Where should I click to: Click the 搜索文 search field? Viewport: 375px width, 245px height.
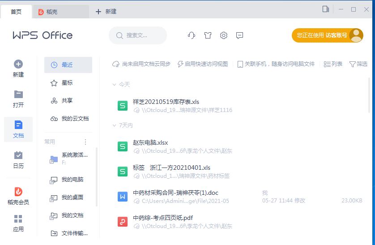pyautogui.click(x=138, y=35)
